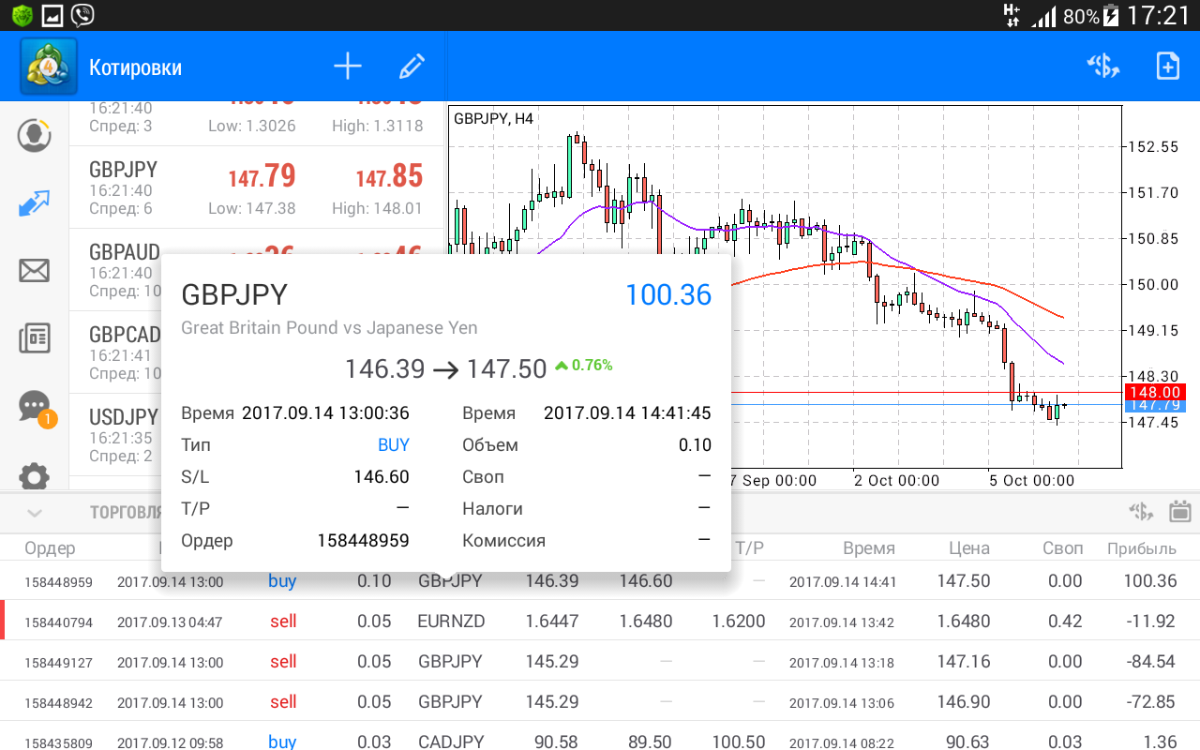Tap the blue 147.79 current price tag

1154,406
